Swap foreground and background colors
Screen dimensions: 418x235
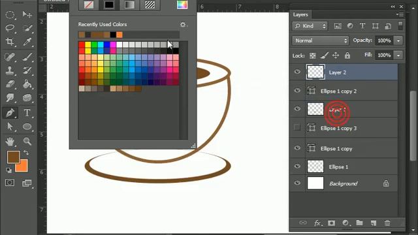click(26, 153)
